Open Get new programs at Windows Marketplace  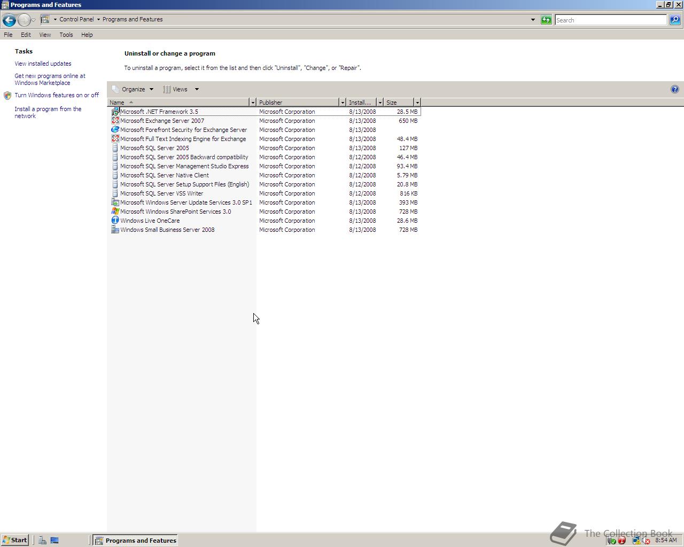(50, 80)
